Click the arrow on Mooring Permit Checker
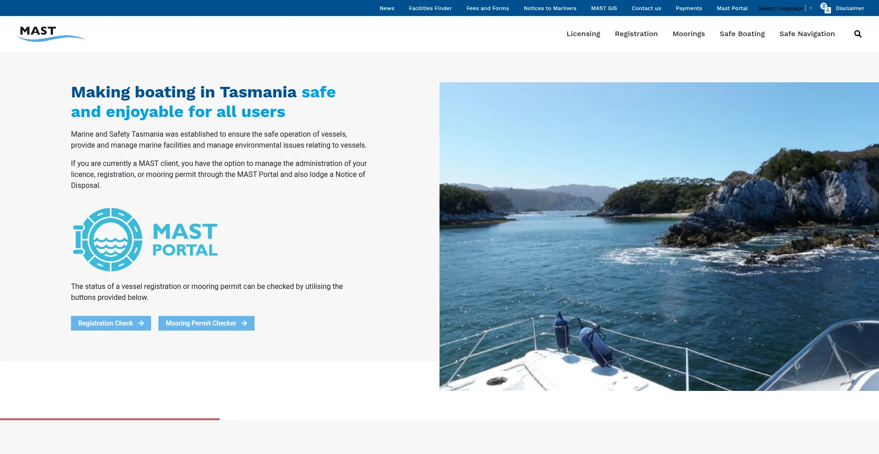The height and width of the screenshot is (454, 879). [x=244, y=323]
